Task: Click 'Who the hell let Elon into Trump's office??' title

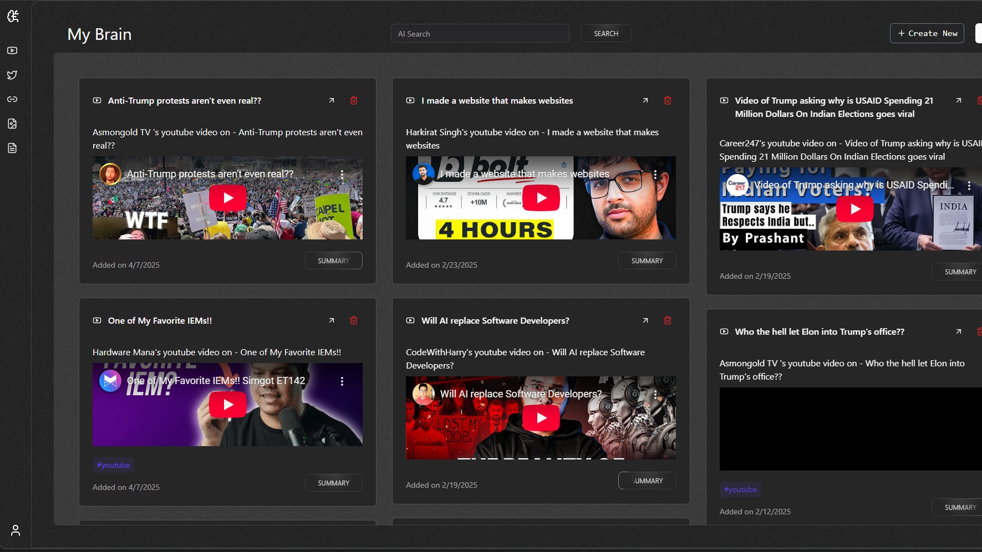Action: [x=820, y=331]
